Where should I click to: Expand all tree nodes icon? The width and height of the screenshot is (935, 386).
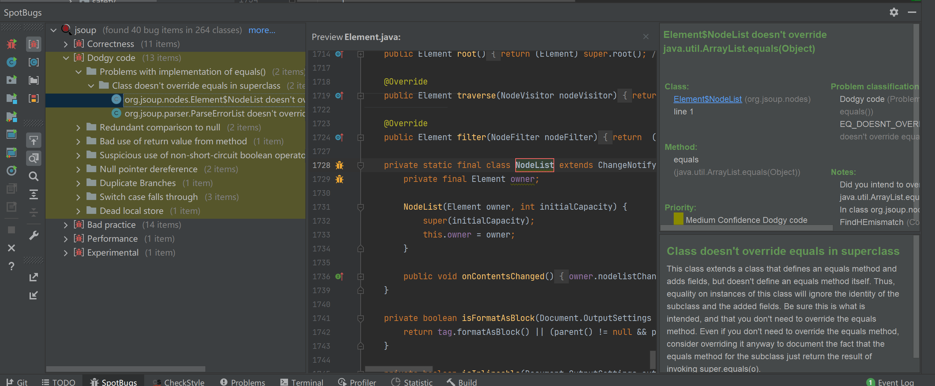pos(33,195)
